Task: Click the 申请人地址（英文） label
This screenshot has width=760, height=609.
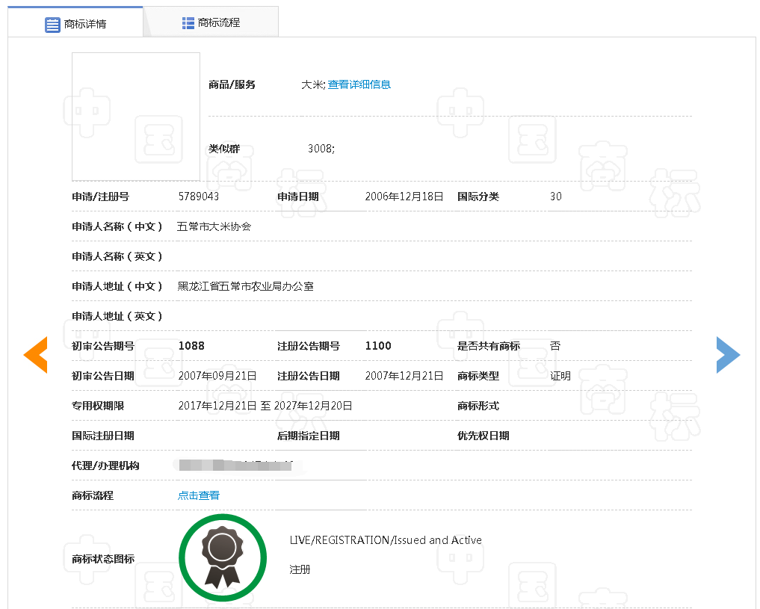Action: (x=117, y=316)
